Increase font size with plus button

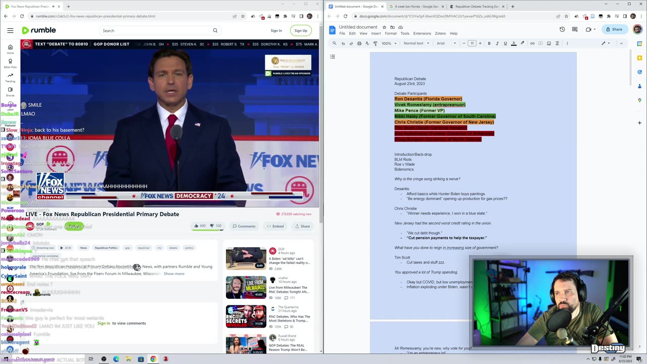tap(480, 43)
